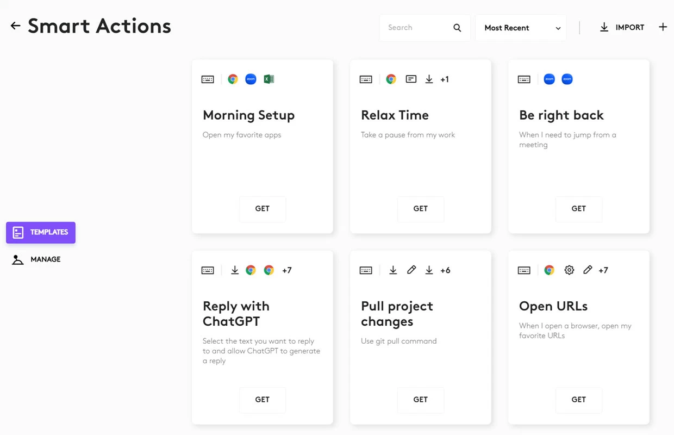The width and height of the screenshot is (674, 435).
Task: Get the Pull project changes template
Action: tap(421, 400)
